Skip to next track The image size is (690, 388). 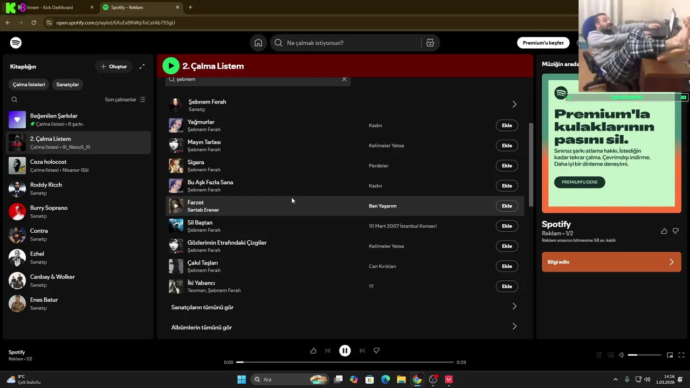(362, 351)
